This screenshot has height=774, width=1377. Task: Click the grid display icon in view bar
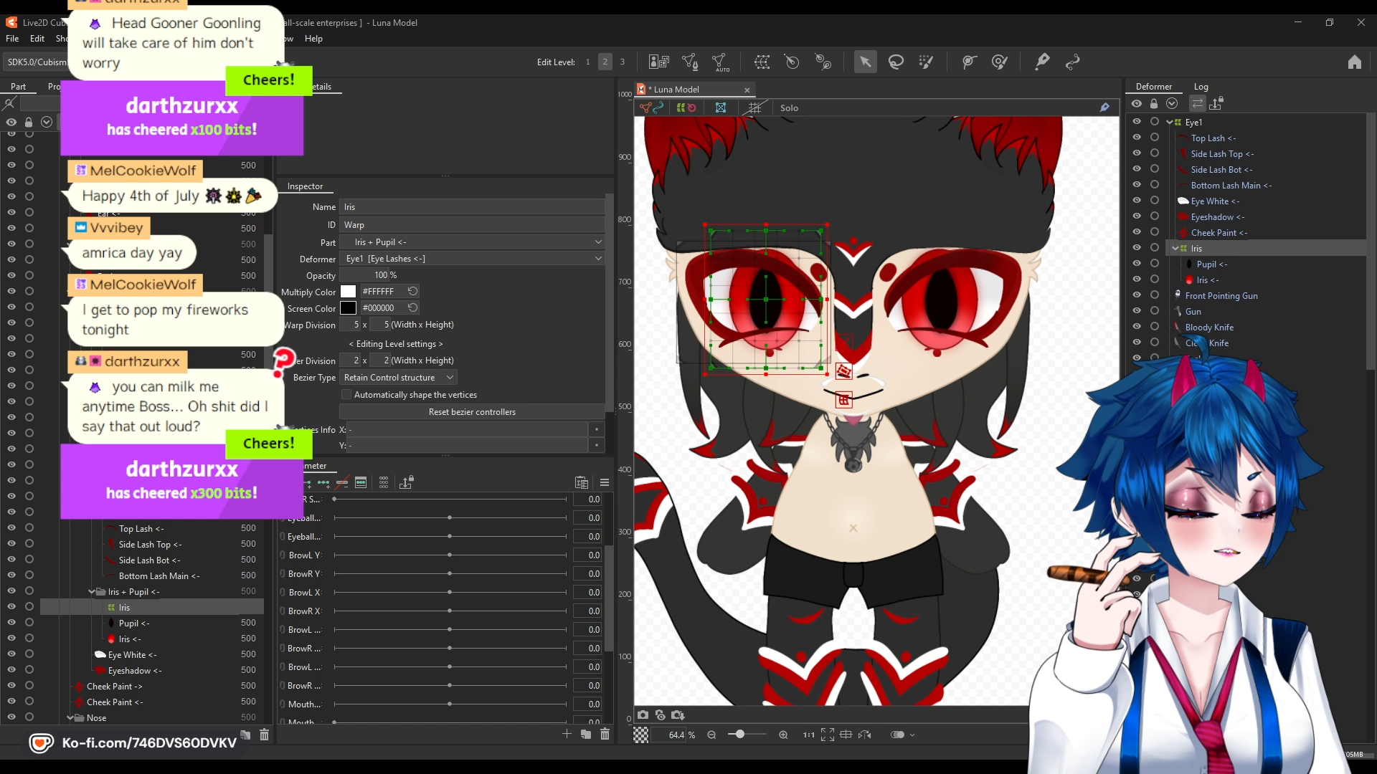tap(754, 107)
